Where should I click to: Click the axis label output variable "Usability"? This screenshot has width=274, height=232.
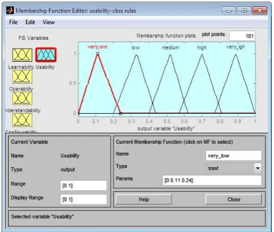coord(166,129)
